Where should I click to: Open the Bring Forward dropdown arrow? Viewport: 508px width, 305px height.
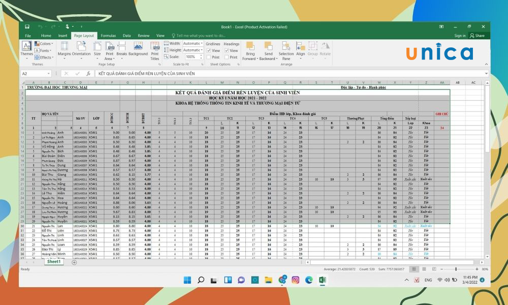[257, 58]
